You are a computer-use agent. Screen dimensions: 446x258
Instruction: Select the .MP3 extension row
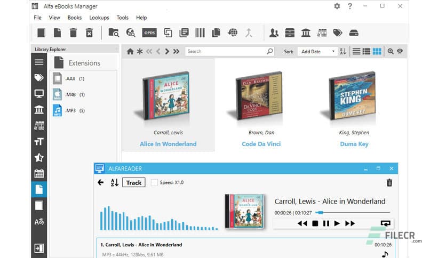(x=83, y=110)
